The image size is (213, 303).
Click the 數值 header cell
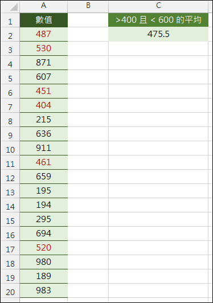pyautogui.click(x=44, y=20)
